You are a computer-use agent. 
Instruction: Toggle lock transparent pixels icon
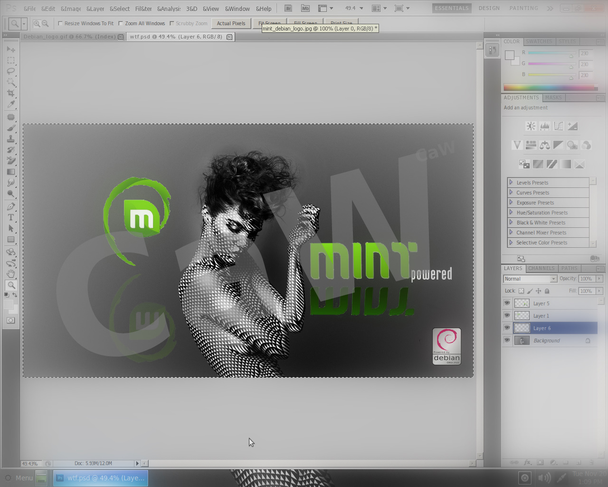coord(521,291)
